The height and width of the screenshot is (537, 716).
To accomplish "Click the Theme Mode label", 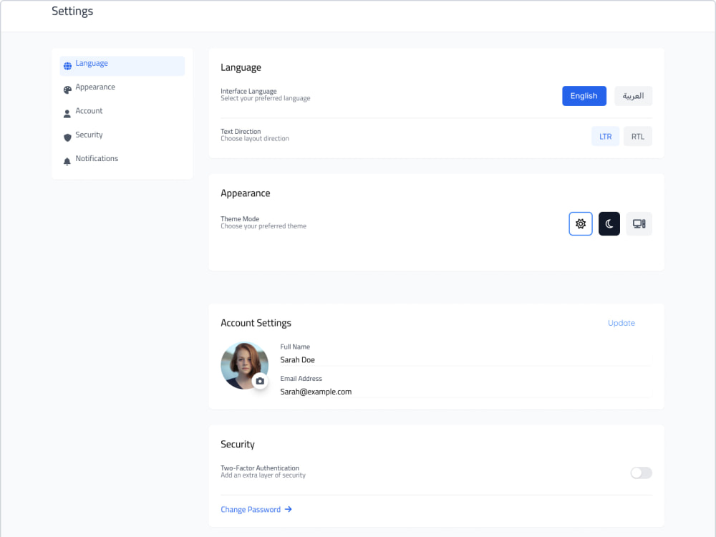I will tap(240, 218).
